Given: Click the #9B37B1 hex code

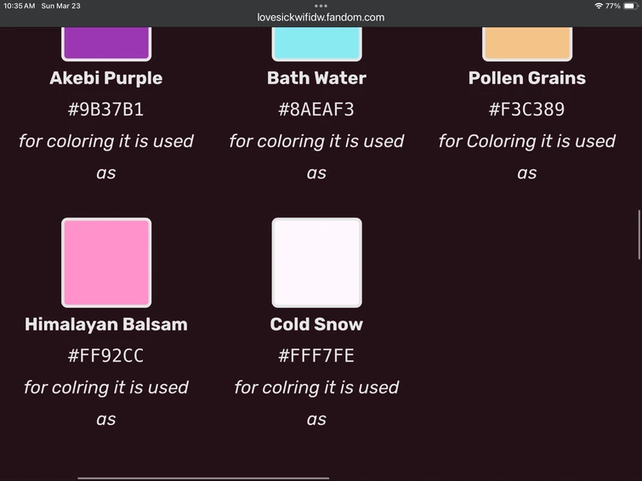Looking at the screenshot, I should (x=106, y=110).
